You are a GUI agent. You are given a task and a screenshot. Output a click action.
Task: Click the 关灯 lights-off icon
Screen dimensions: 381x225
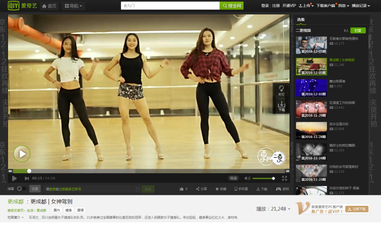[281, 91]
